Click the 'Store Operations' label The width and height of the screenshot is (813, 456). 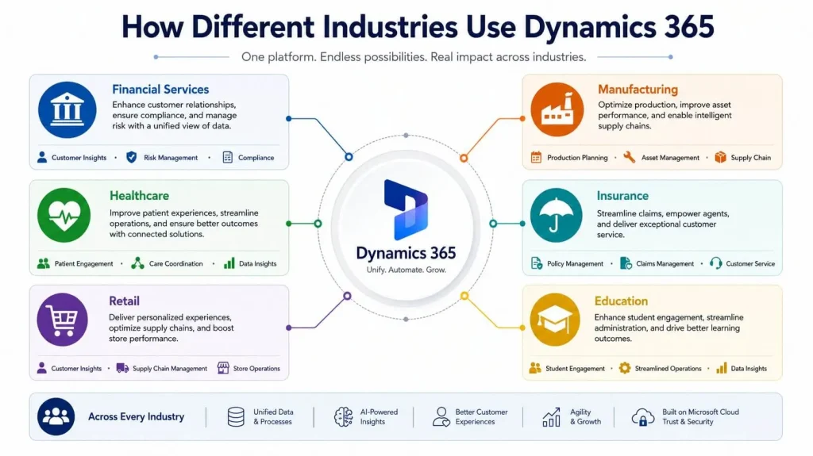[256, 369]
